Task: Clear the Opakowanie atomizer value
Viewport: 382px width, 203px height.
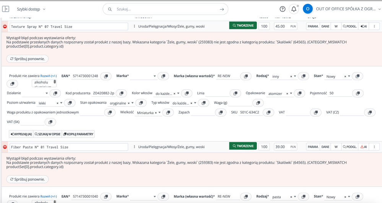Action: (x=287, y=94)
